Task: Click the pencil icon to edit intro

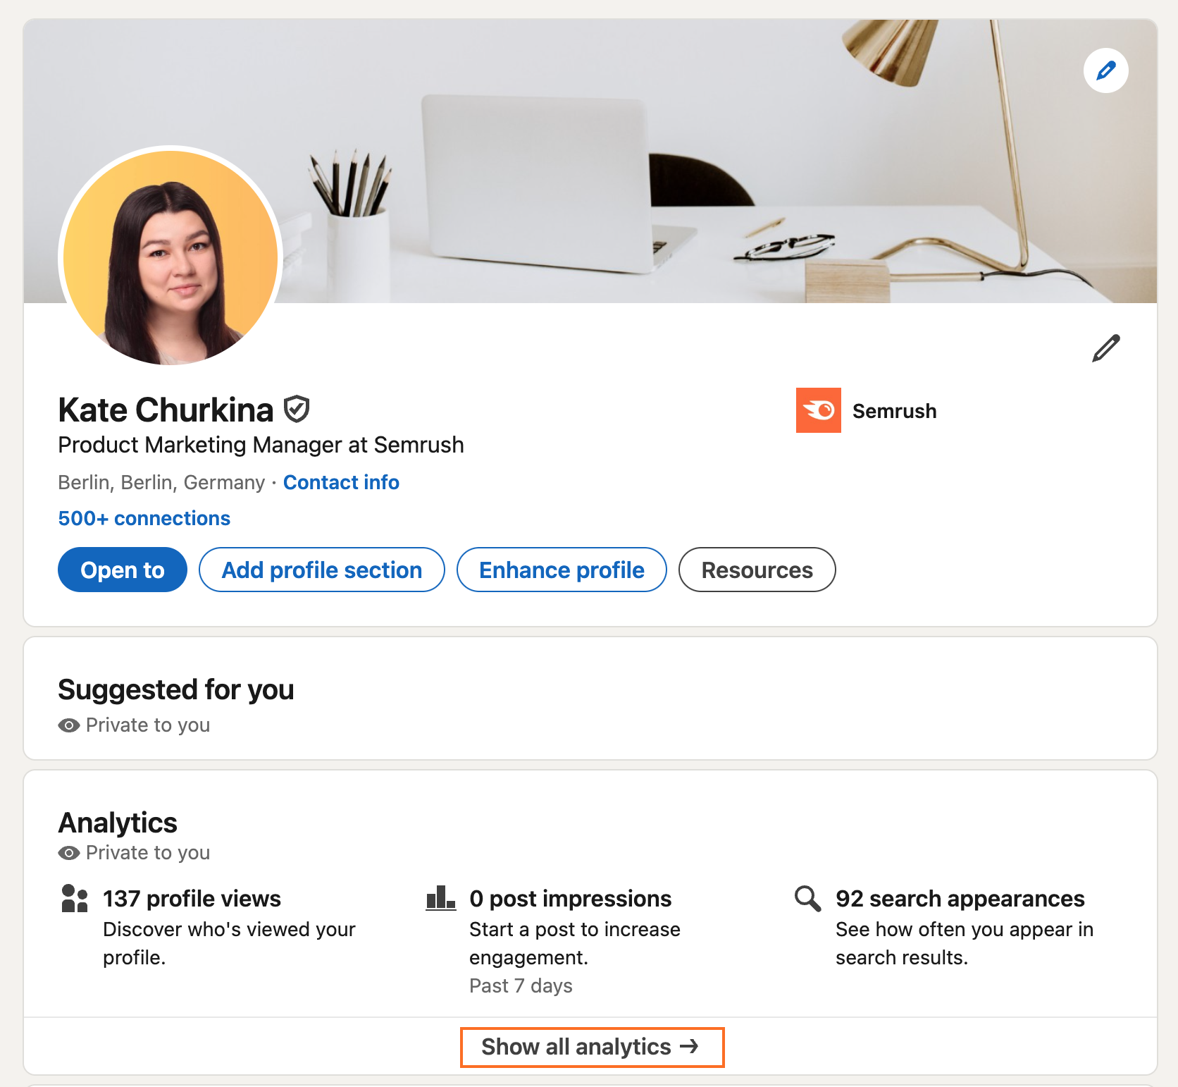Action: coord(1105,348)
